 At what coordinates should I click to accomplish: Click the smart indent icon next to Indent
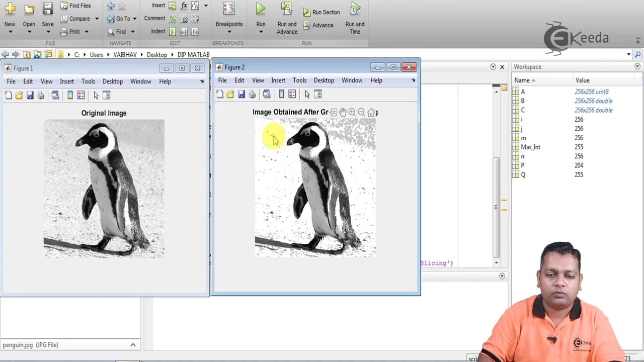pyautogui.click(x=173, y=32)
